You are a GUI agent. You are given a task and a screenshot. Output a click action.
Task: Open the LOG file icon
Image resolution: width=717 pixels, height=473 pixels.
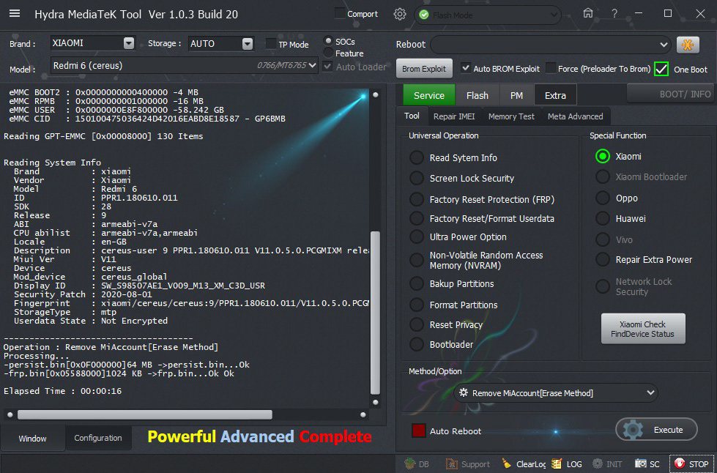tap(557, 463)
